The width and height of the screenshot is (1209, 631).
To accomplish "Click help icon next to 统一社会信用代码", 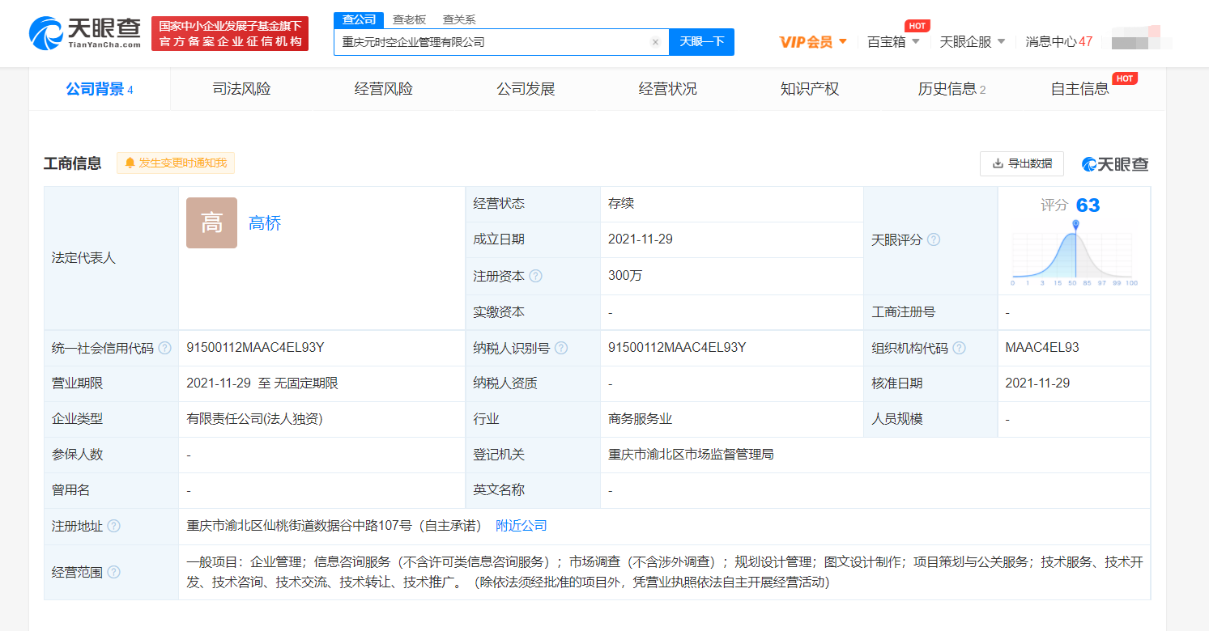I will coord(164,348).
